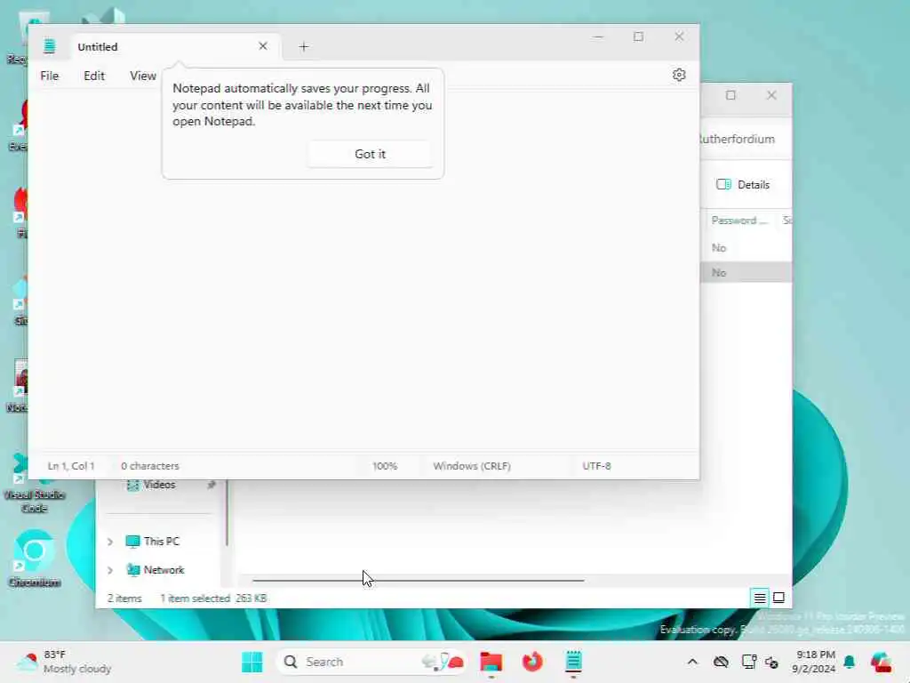Click the Windows (CRLF) line ending entry
The image size is (910, 683).
[x=472, y=466]
